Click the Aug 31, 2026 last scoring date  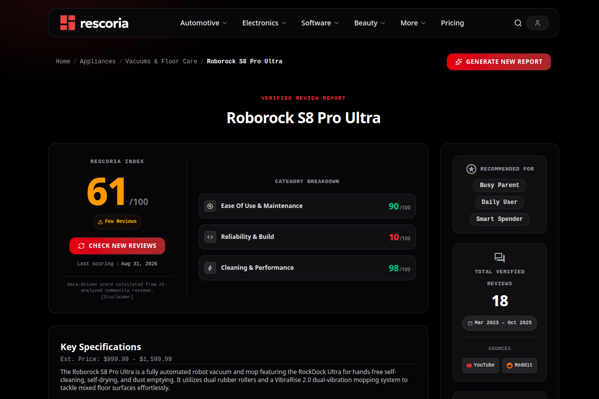(139, 264)
